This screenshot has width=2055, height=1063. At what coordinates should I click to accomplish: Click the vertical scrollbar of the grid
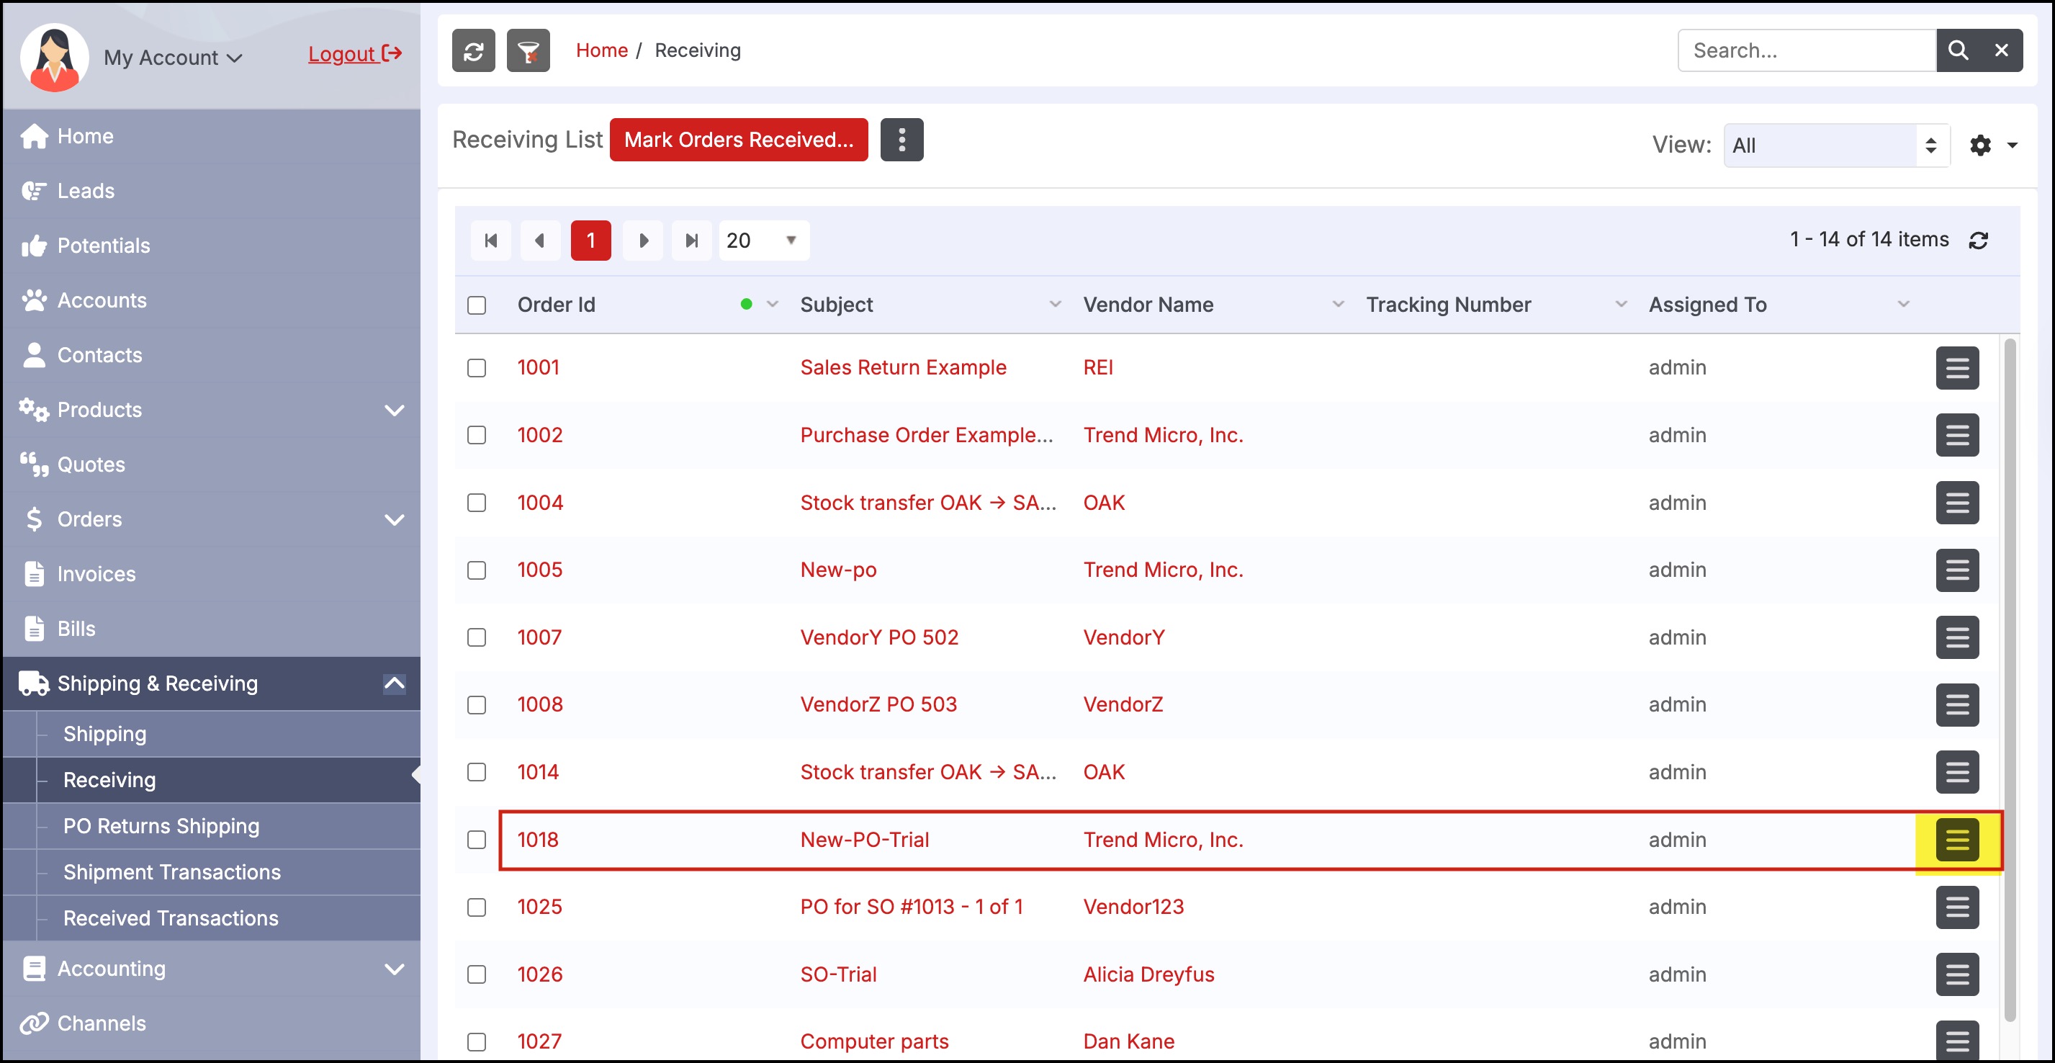pyautogui.click(x=2010, y=680)
